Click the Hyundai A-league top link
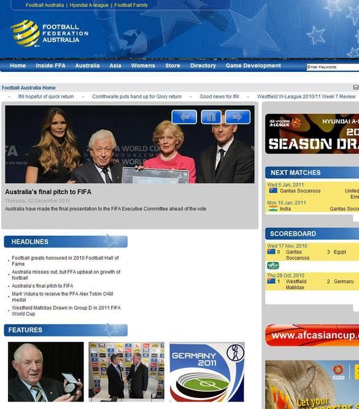Screen dimensions: 359x409 pos(89,5)
